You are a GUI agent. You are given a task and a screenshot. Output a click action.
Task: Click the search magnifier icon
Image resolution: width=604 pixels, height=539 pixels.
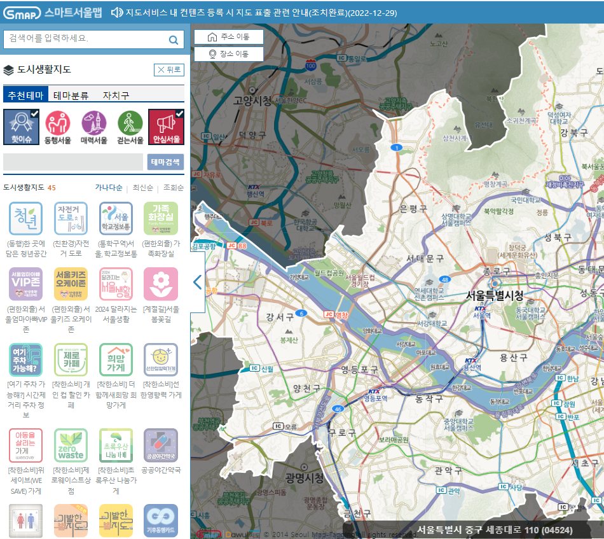(x=174, y=39)
